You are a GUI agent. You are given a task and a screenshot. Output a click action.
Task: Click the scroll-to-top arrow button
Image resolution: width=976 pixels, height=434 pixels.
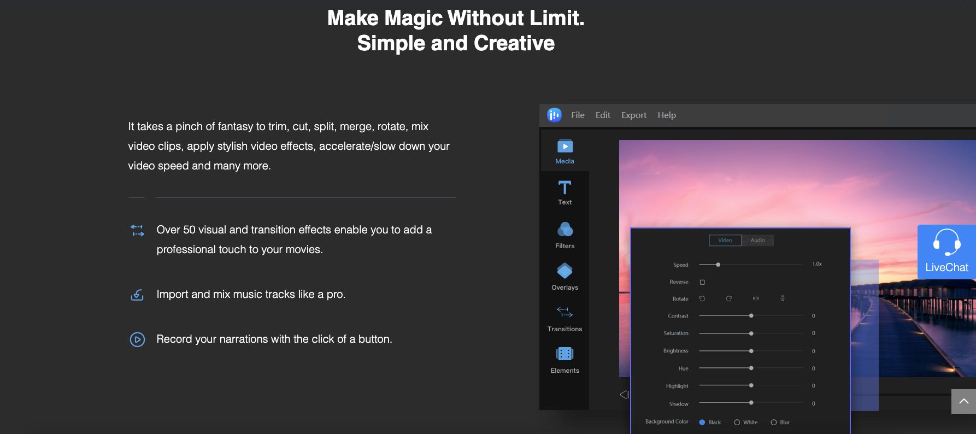(x=963, y=401)
